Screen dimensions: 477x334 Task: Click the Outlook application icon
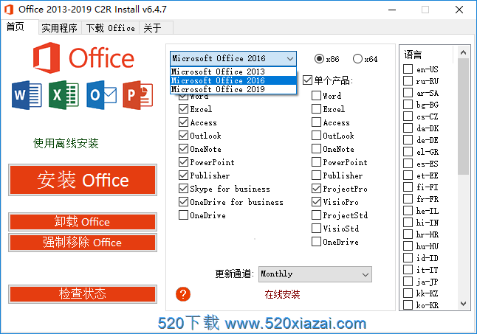coord(101,95)
